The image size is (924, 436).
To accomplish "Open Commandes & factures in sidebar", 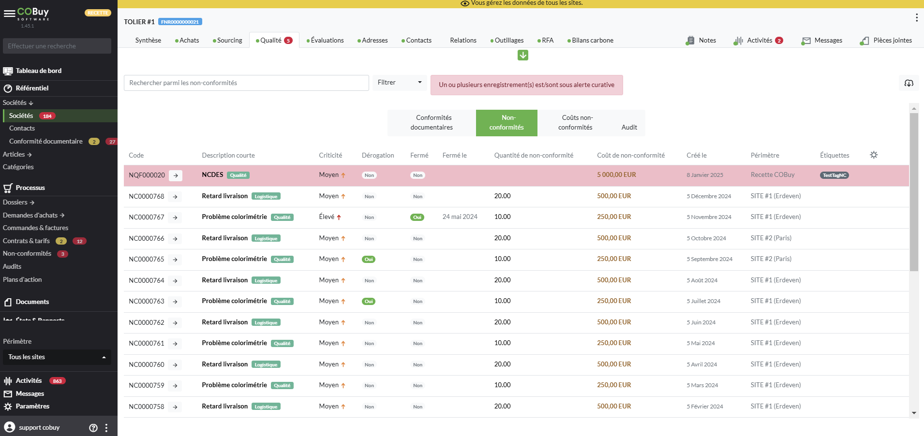I will tap(35, 228).
